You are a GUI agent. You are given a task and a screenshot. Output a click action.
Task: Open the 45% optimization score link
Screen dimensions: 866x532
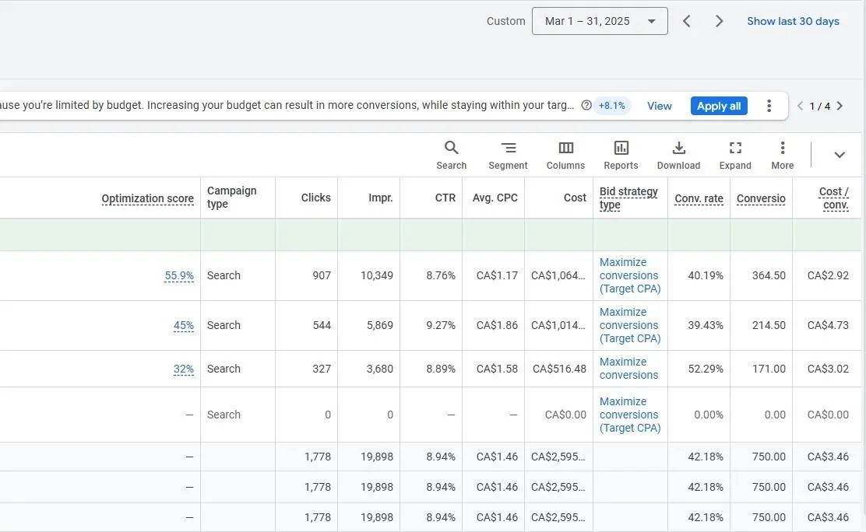[x=183, y=325]
